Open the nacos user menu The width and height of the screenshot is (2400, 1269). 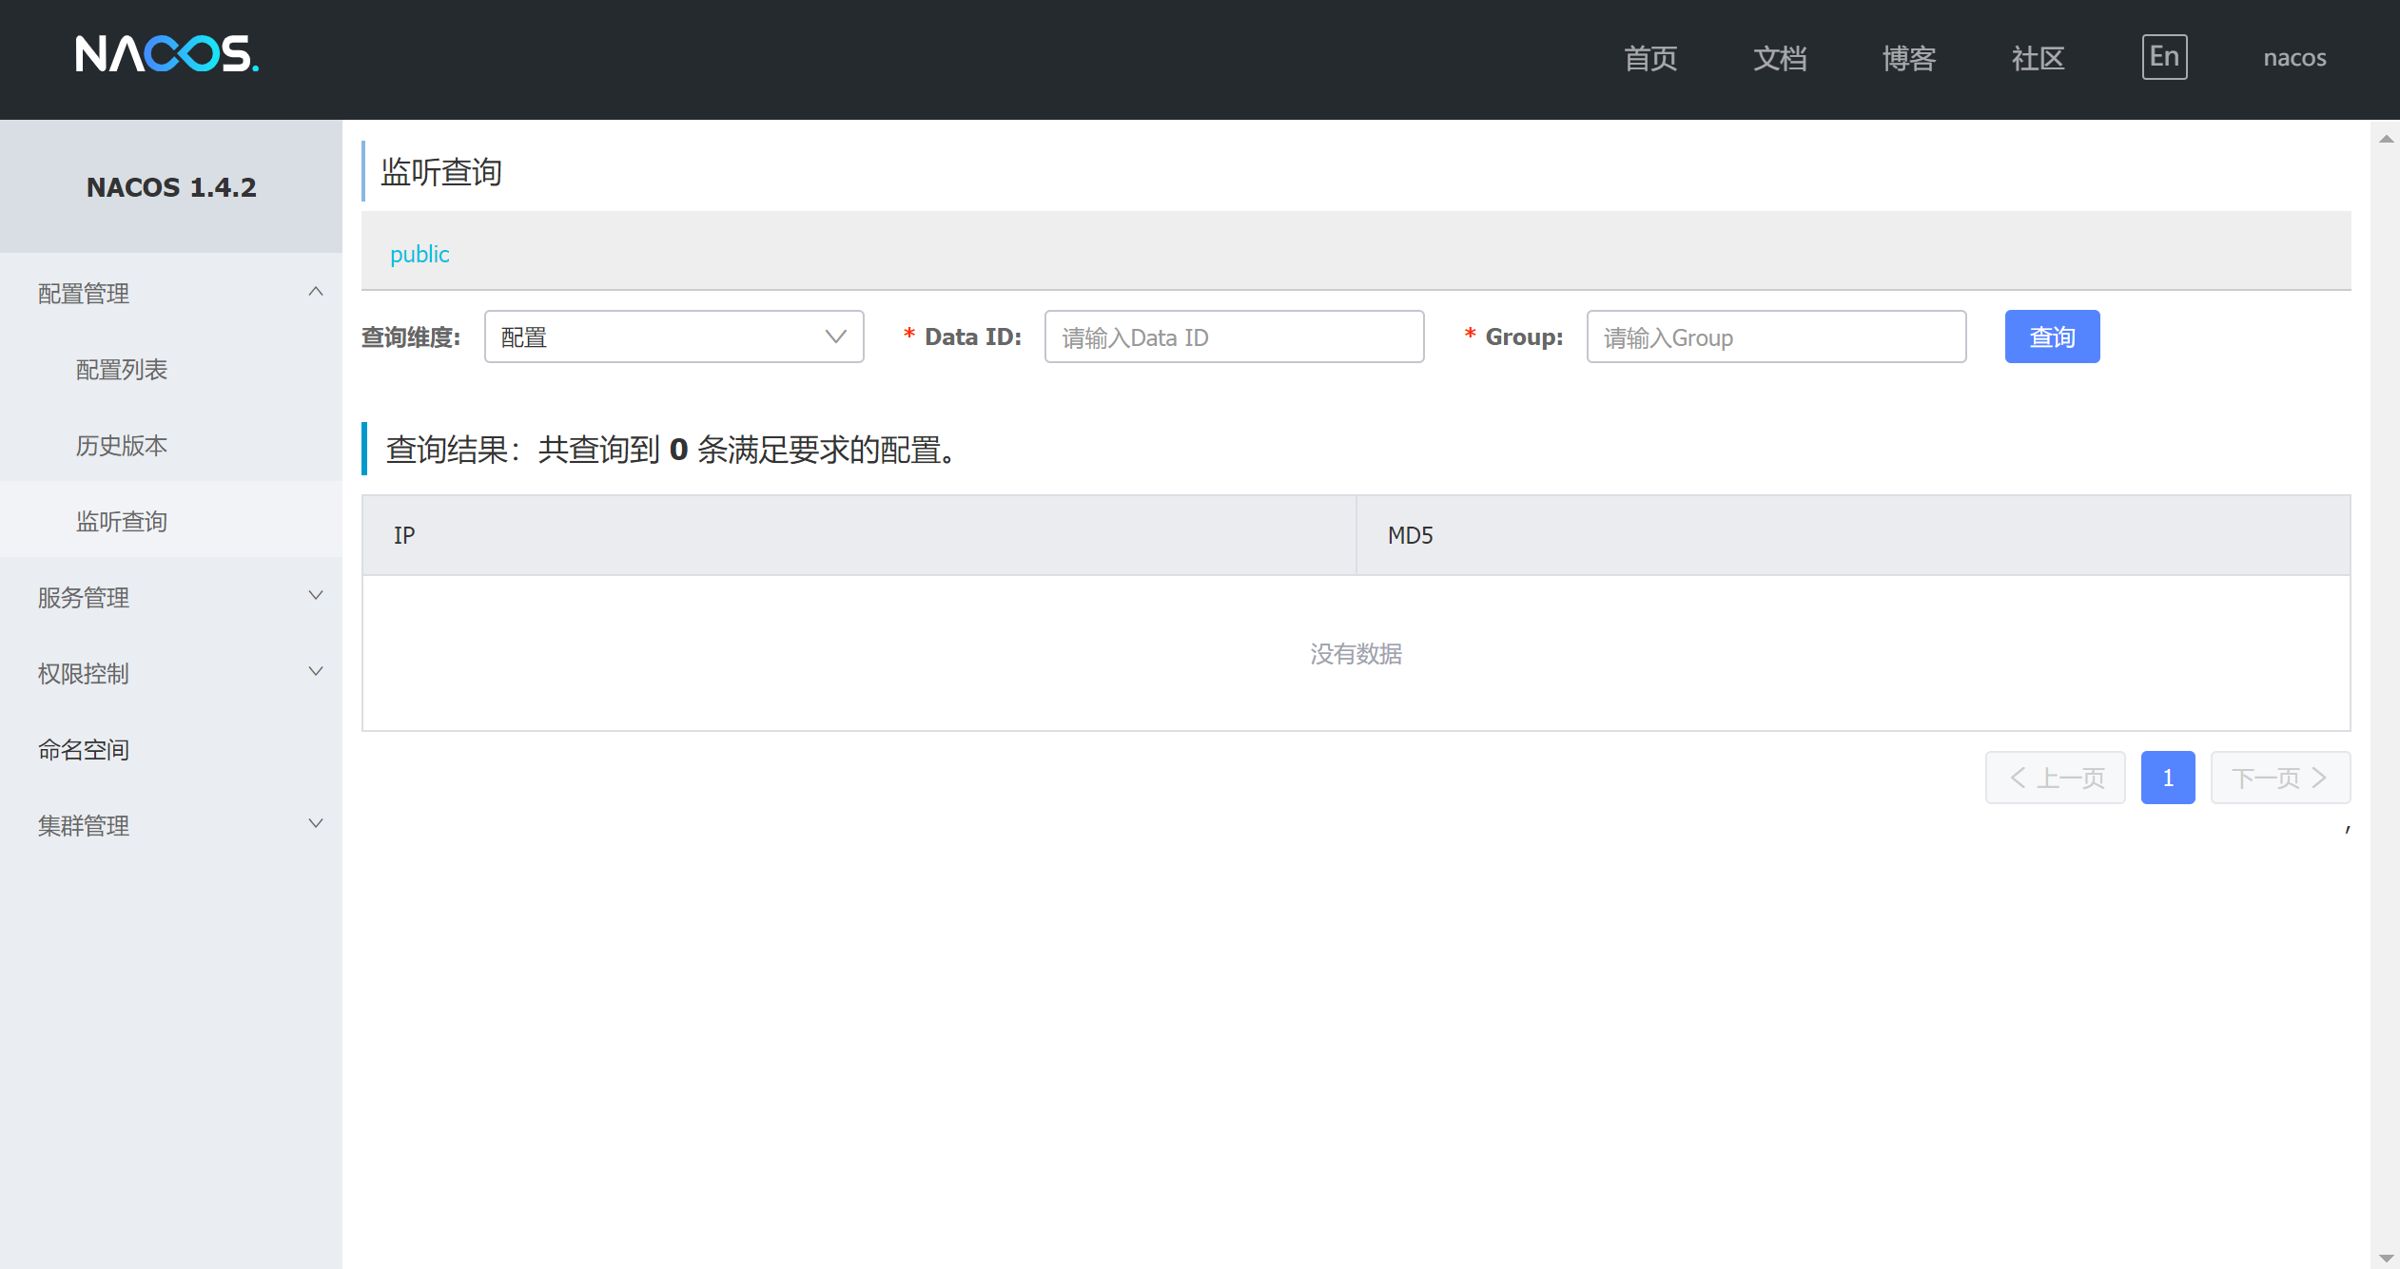coord(2294,58)
